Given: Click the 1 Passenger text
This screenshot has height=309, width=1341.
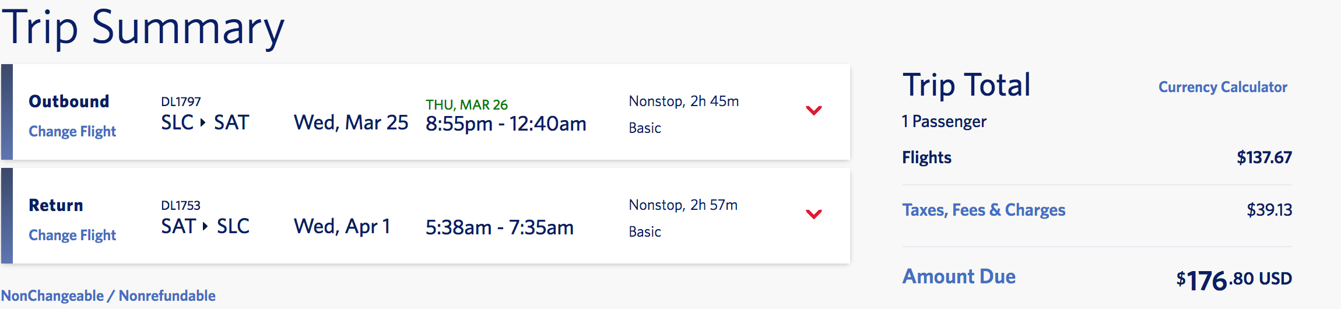Looking at the screenshot, I should pyautogui.click(x=944, y=122).
